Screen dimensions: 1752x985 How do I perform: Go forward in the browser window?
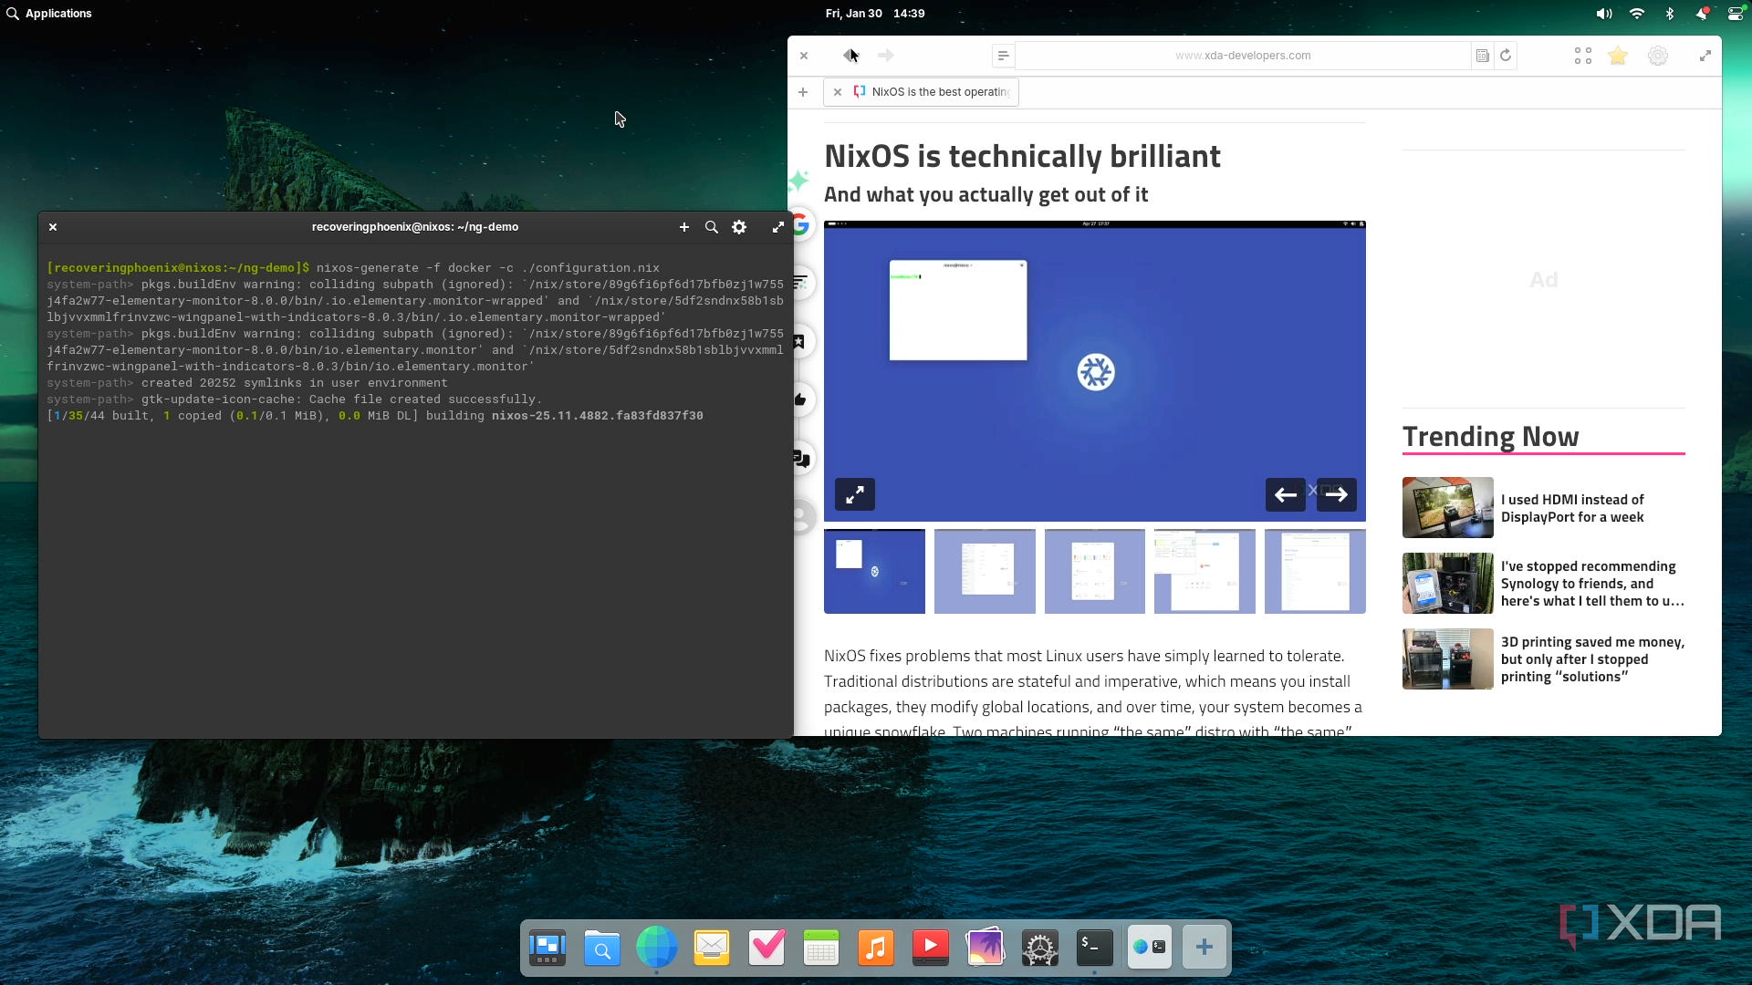pyautogui.click(x=885, y=56)
